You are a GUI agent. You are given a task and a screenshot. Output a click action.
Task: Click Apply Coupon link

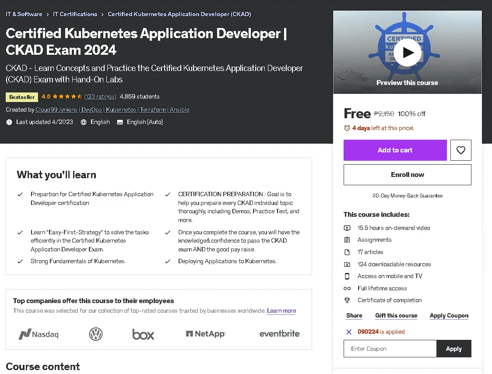(x=449, y=316)
